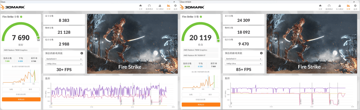Click Fire Strike thumbnail image beside score 24 309
This screenshot has height=110, width=360.
pos(312,44)
